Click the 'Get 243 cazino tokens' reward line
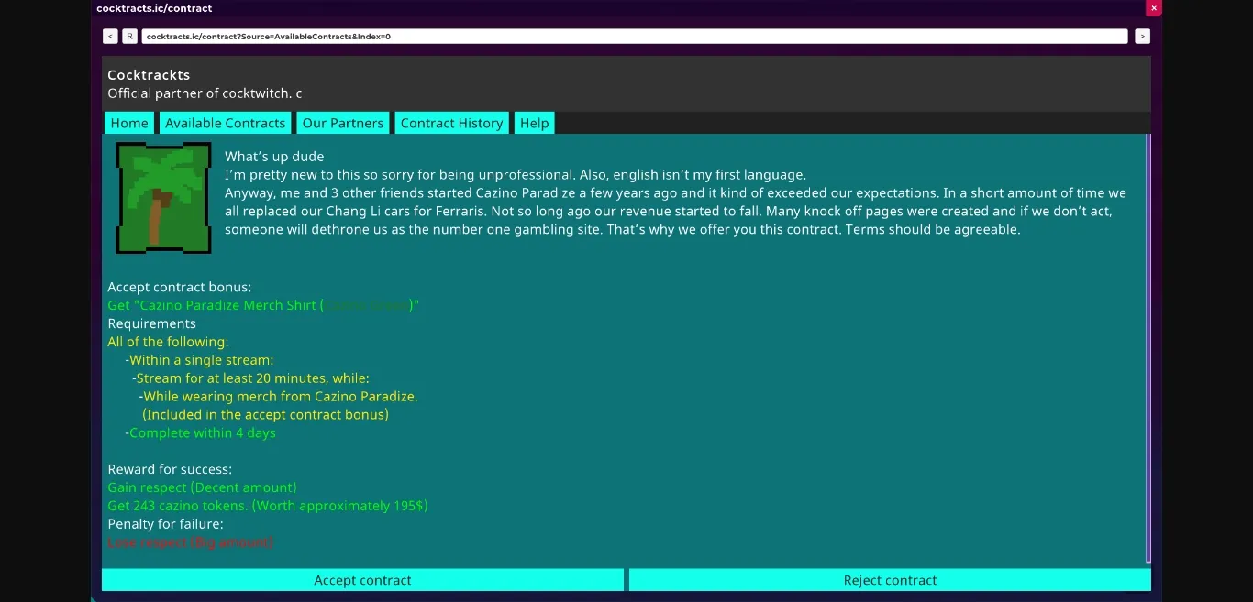Image resolution: width=1253 pixels, height=602 pixels. (x=267, y=505)
